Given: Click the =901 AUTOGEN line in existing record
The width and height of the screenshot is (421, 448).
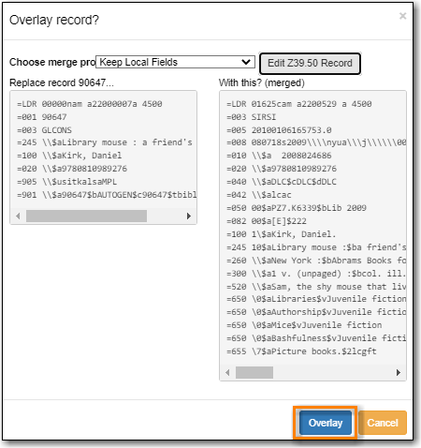Looking at the screenshot, I should (107, 195).
